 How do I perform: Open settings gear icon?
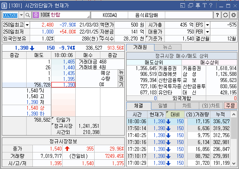233,15
